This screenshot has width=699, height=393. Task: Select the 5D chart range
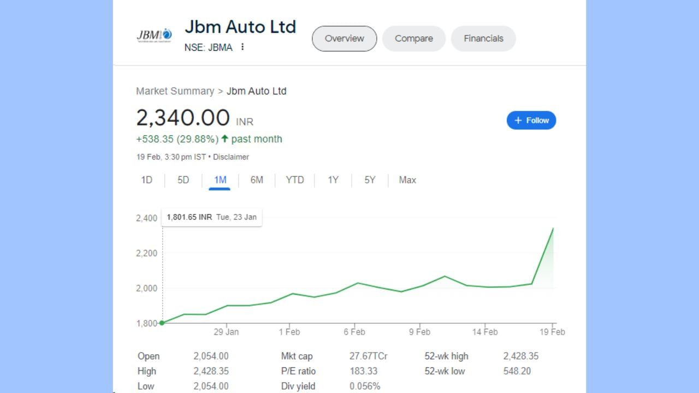pyautogui.click(x=183, y=180)
